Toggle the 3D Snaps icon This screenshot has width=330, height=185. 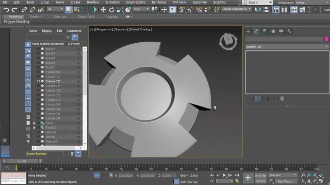point(182,10)
